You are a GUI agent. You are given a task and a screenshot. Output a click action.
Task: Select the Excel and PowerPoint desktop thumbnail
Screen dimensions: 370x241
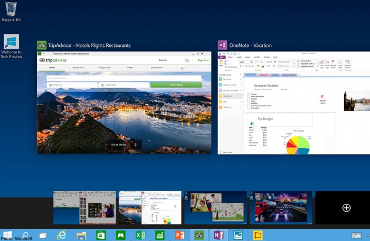click(85, 208)
